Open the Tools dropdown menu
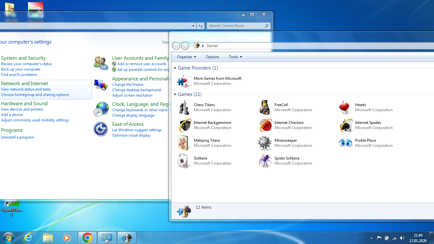The width and height of the screenshot is (434, 244). 235,57
